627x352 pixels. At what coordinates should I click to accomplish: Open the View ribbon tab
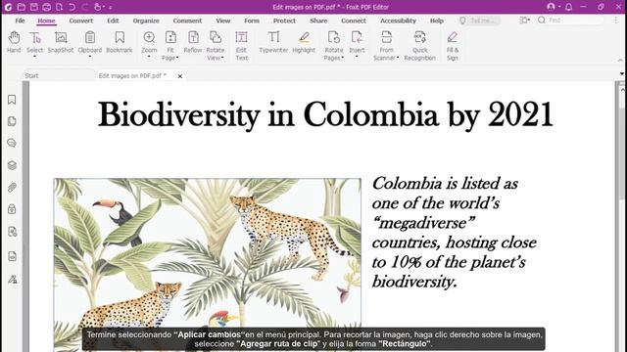(x=223, y=21)
